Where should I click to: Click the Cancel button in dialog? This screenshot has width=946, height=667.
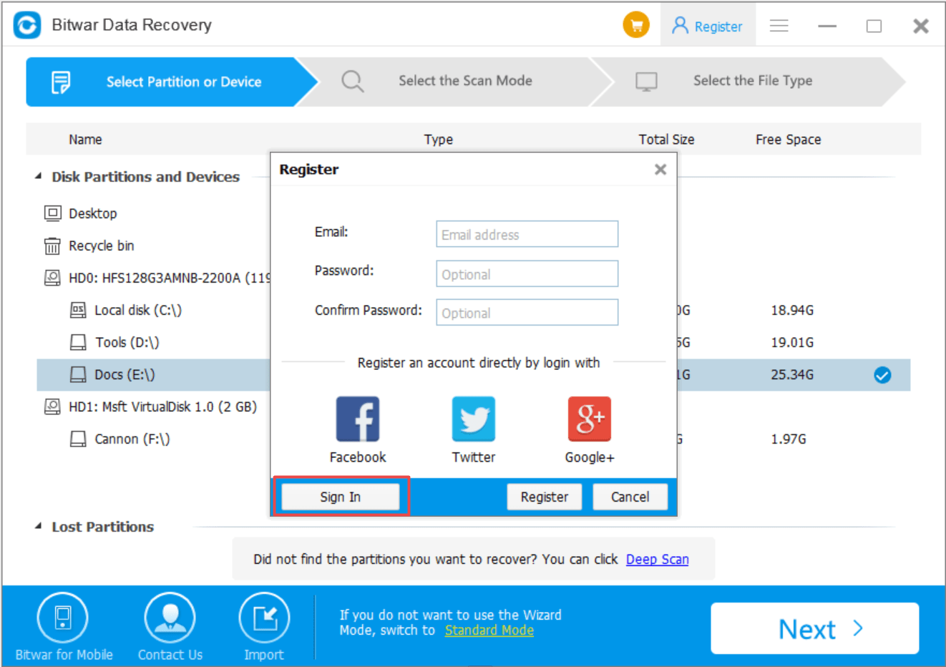pos(630,497)
